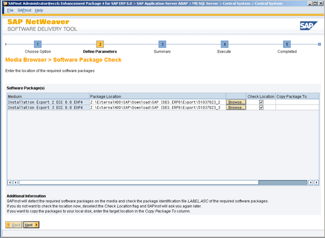Screen dimensions: 325x238
Task: Click step 5 Completed marker
Action: [287, 44]
